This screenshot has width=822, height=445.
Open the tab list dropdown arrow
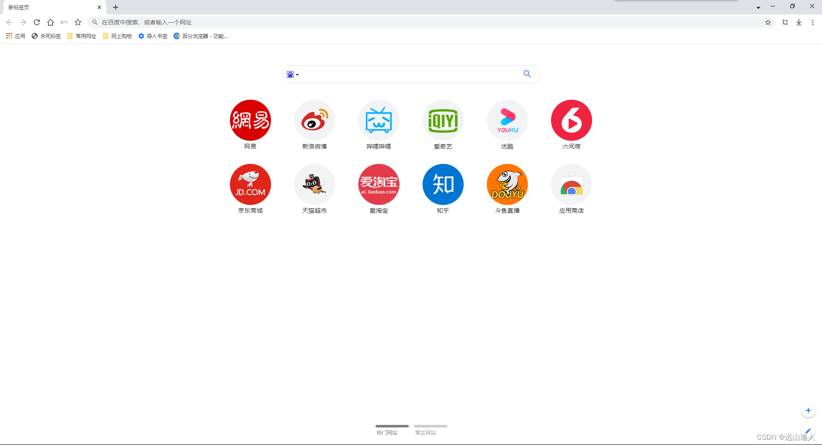[x=758, y=7]
